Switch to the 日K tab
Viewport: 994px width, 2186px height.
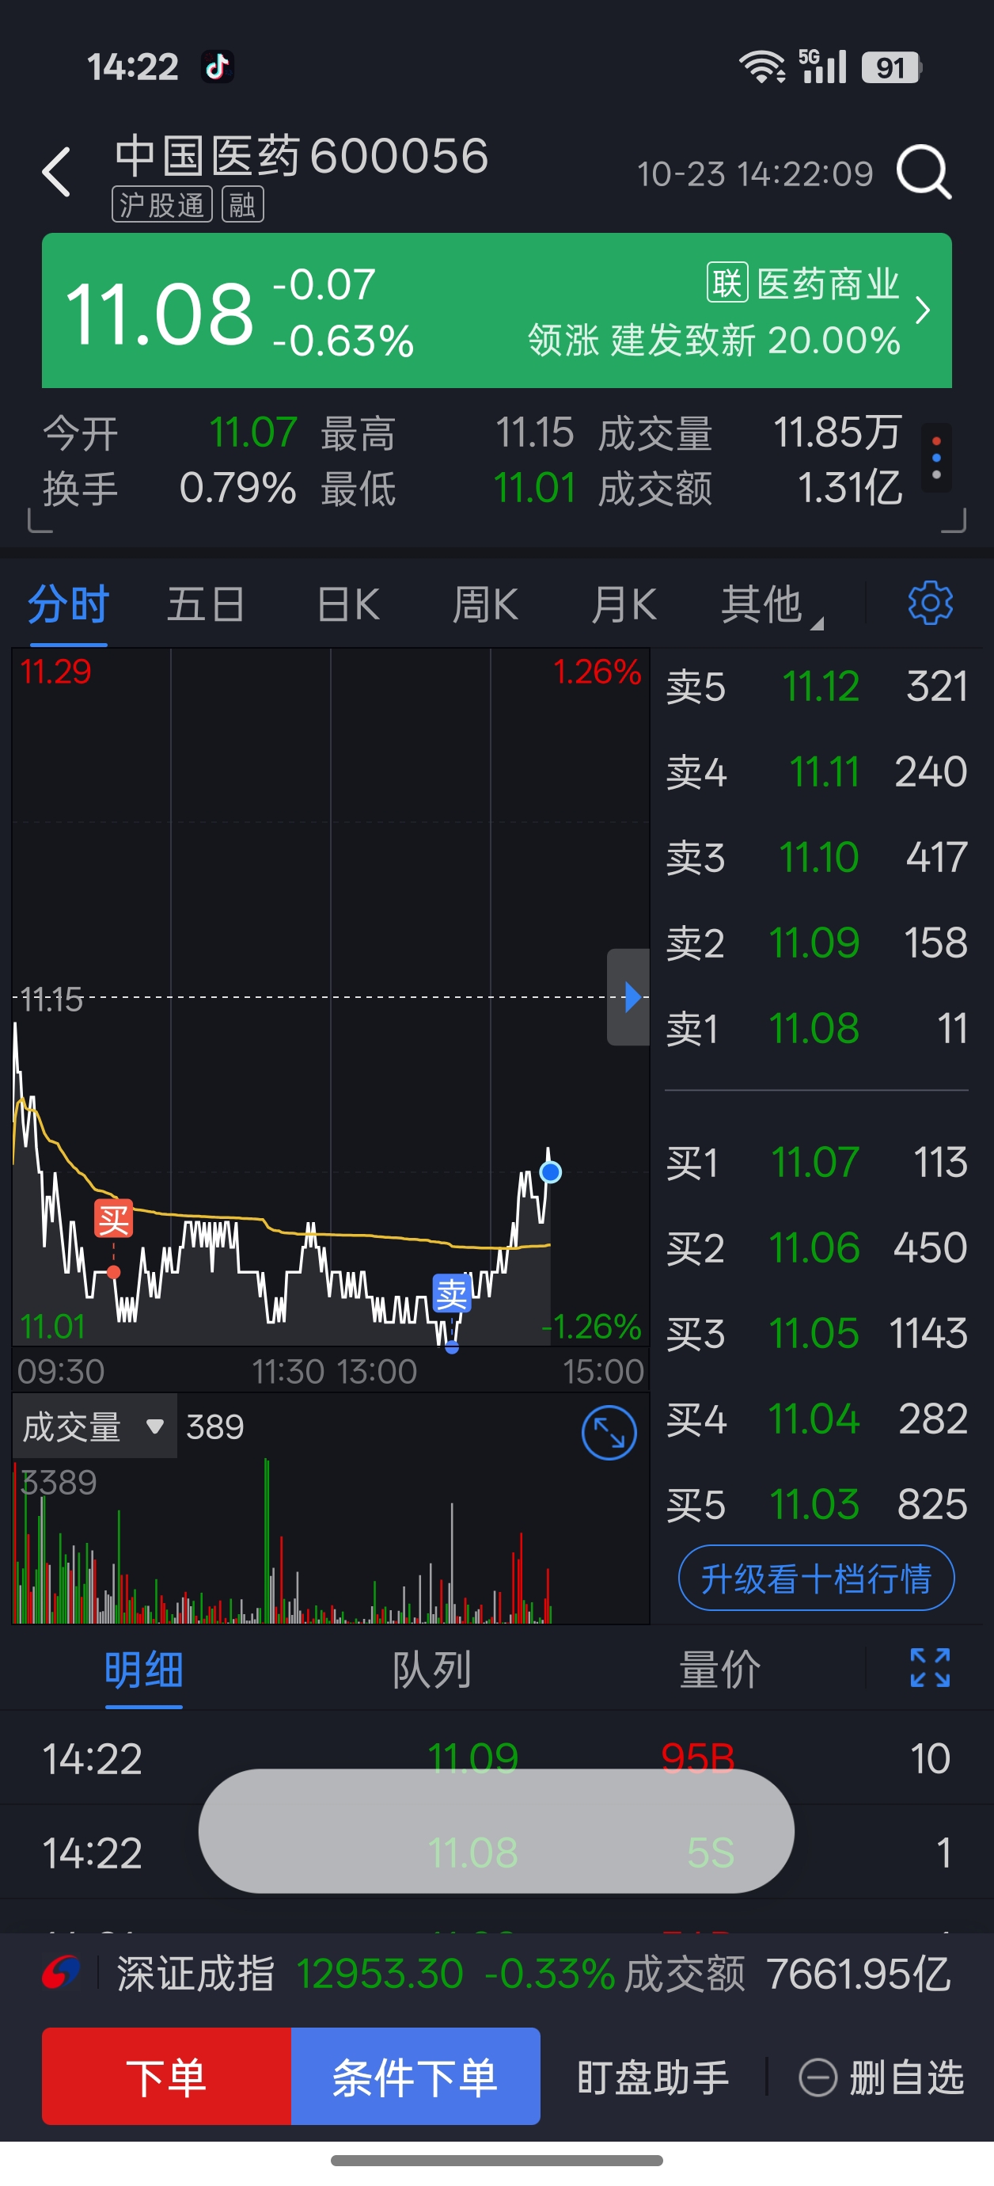(x=347, y=605)
